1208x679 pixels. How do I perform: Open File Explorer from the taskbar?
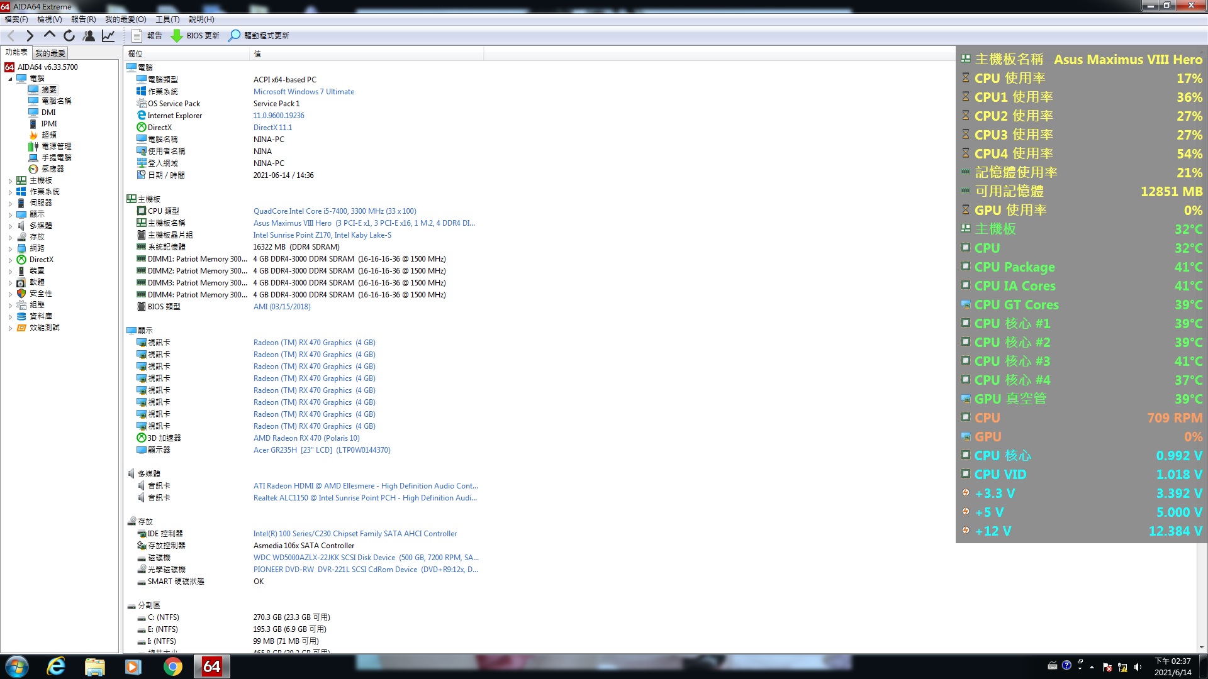coord(94,666)
